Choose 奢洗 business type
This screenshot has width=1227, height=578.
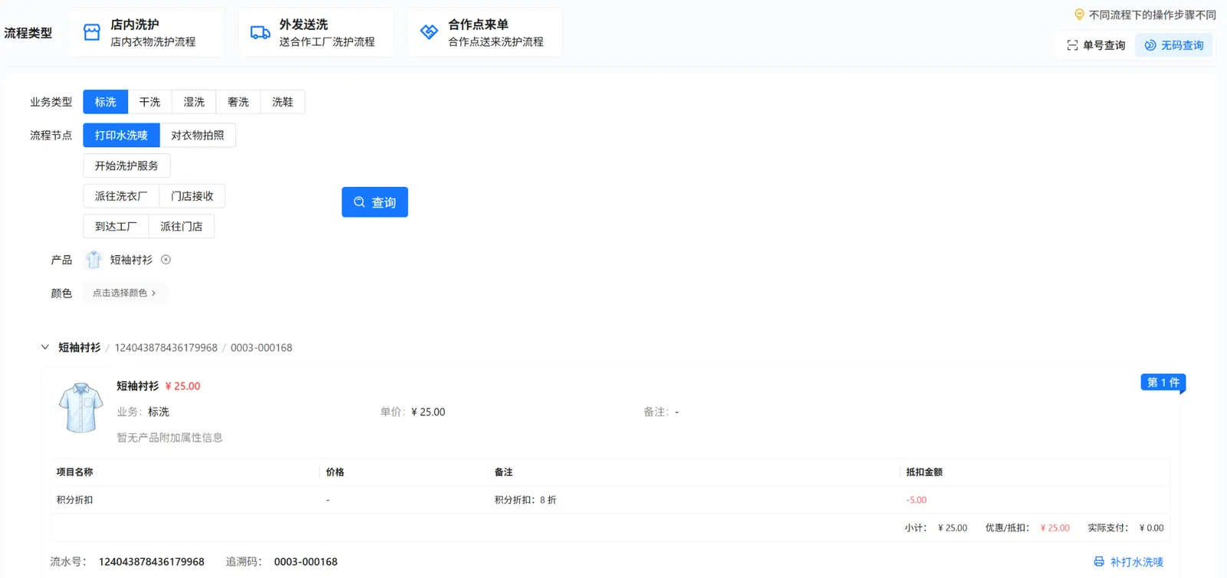click(238, 102)
